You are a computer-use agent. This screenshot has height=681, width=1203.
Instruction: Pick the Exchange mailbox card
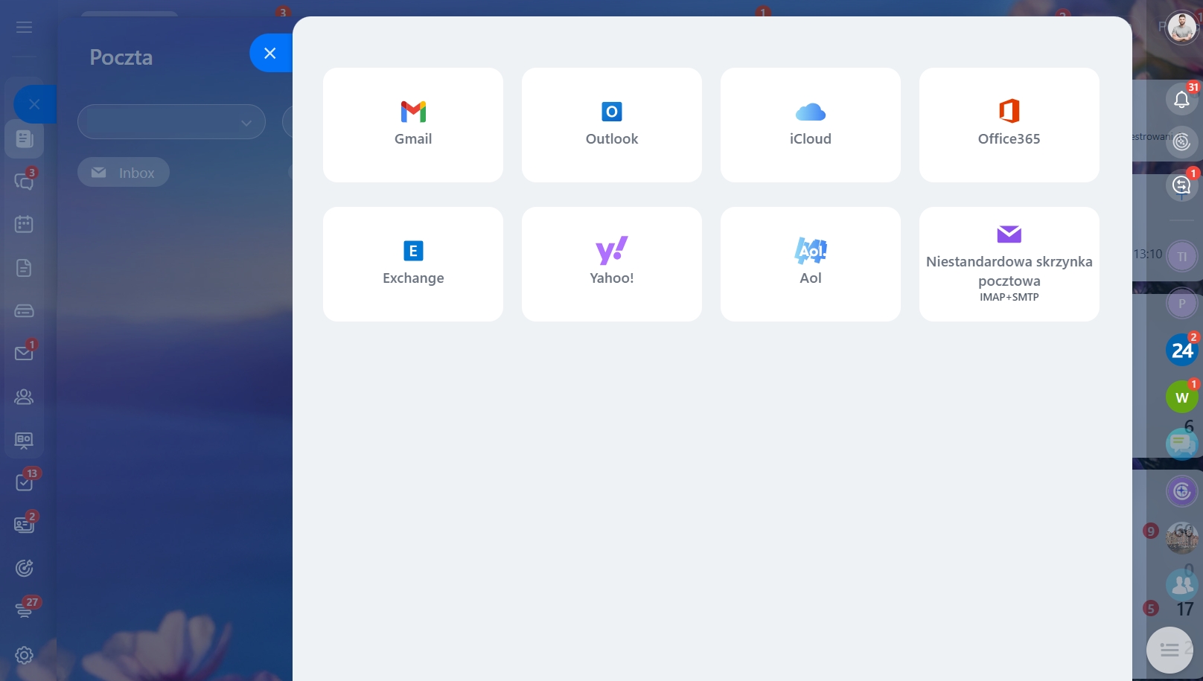[413, 264]
